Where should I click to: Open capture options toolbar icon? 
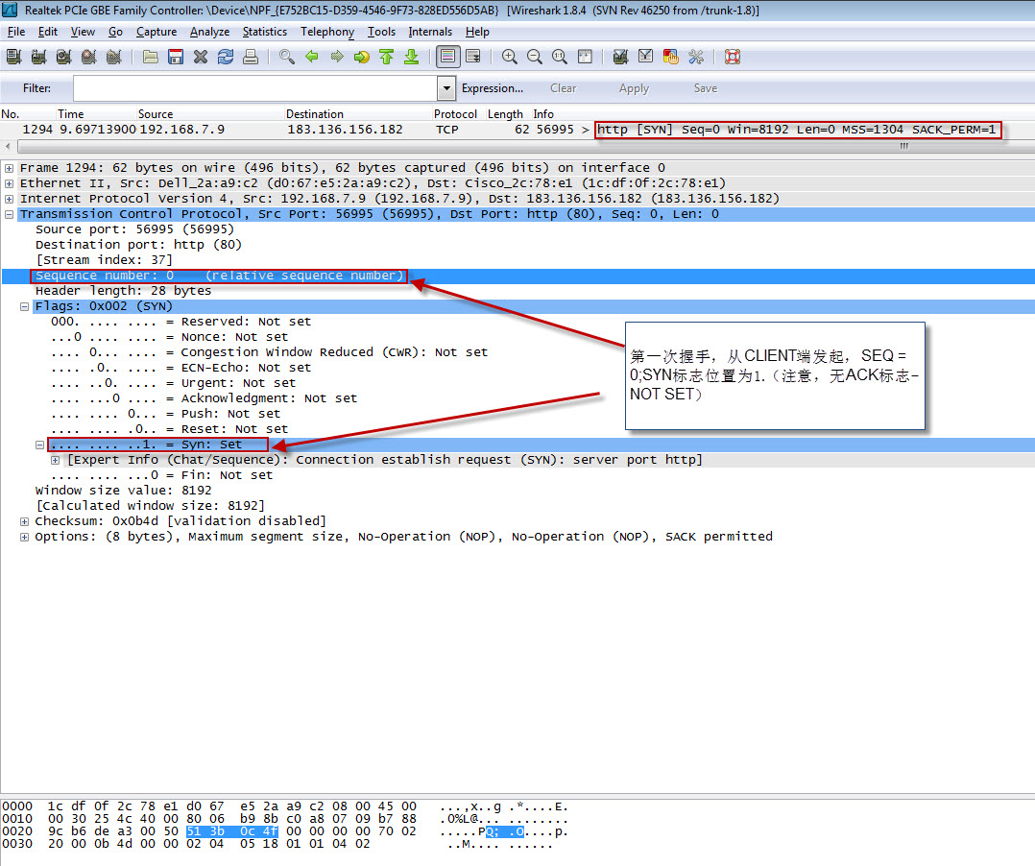pyautogui.click(x=38, y=57)
